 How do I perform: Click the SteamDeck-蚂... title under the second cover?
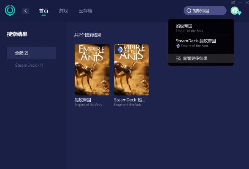point(130,100)
